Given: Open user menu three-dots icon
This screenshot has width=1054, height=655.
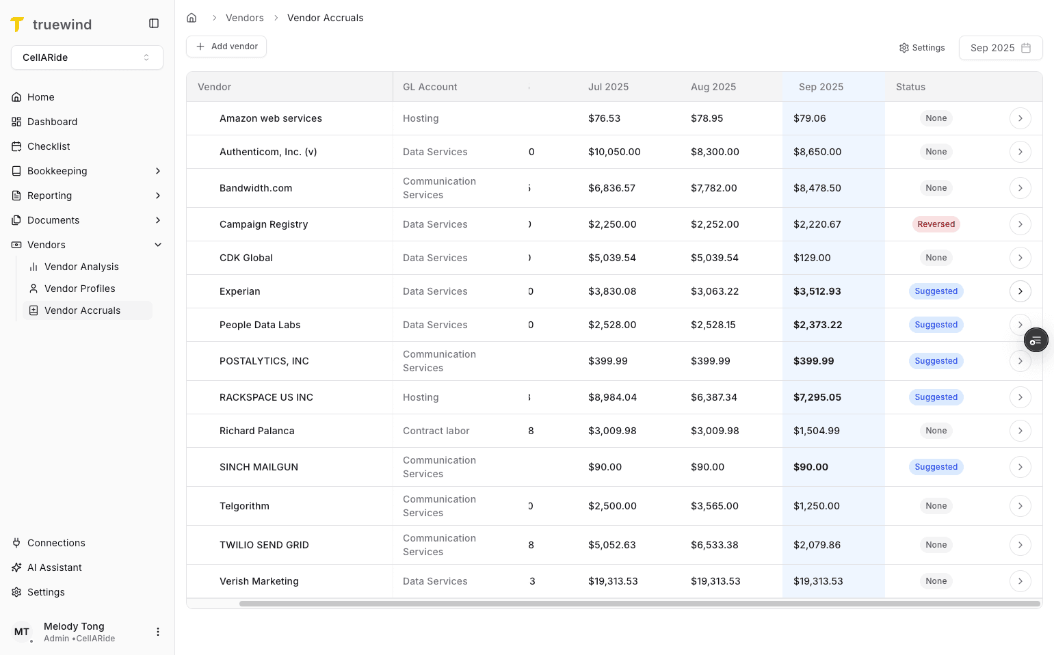Looking at the screenshot, I should [x=158, y=632].
